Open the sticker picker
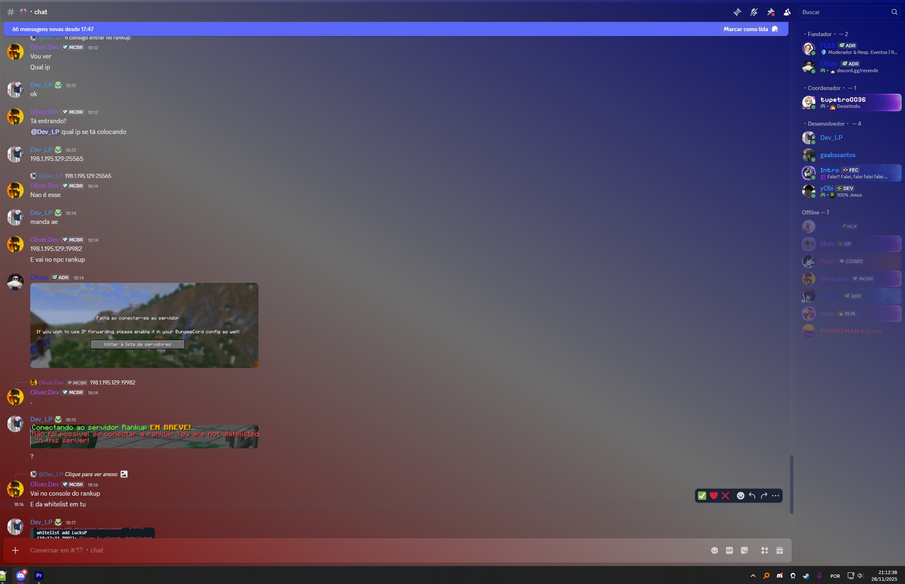Image resolution: width=905 pixels, height=584 pixels. [x=744, y=550]
